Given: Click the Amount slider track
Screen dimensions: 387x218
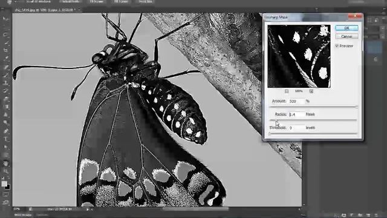Looking at the screenshot, I should tap(313, 107).
